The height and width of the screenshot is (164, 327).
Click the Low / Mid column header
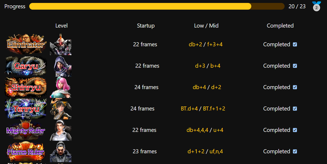[x=206, y=26]
